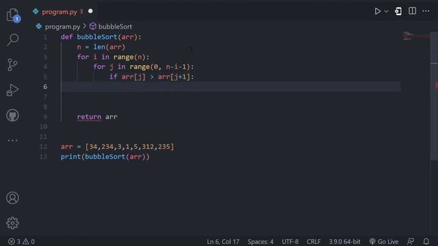The width and height of the screenshot is (438, 246).
Task: Open bubbleSort symbol in breadcrumb
Action: click(115, 27)
